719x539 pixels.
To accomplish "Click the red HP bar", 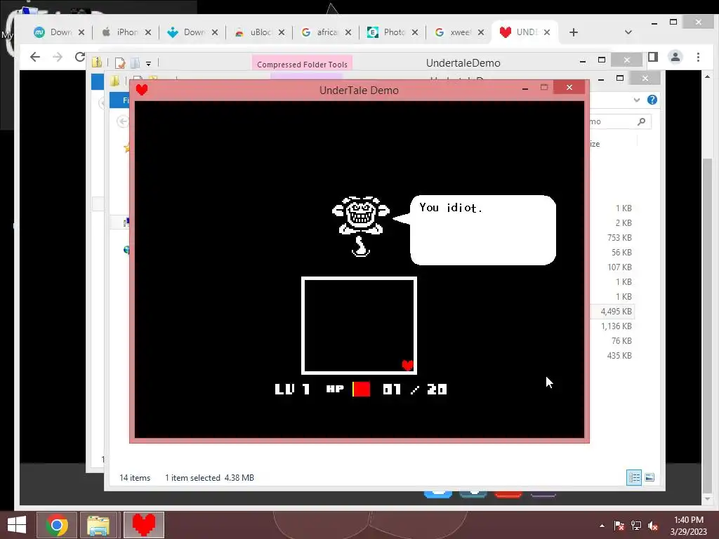I will tap(362, 389).
